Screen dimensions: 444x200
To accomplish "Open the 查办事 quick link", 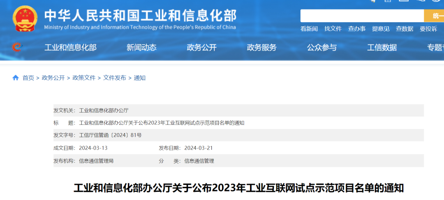I will (357, 29).
